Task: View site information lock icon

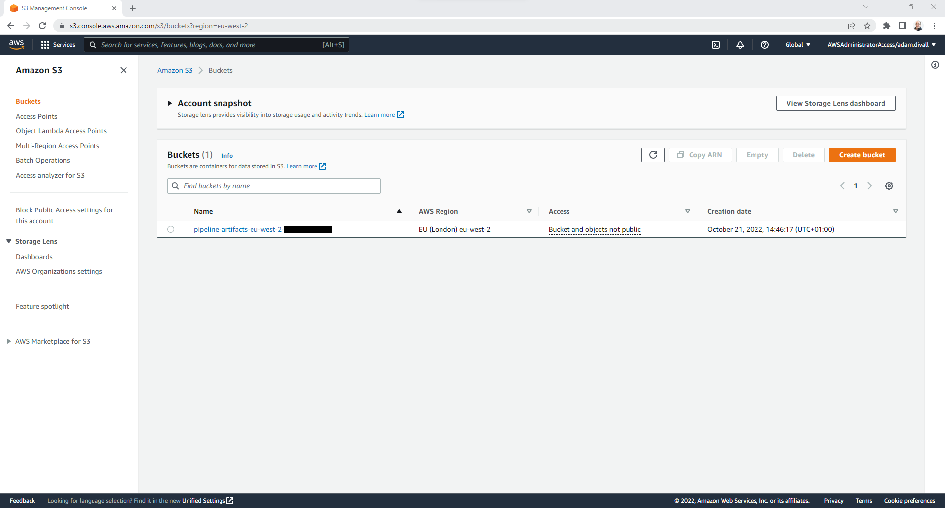Action: pyautogui.click(x=62, y=26)
